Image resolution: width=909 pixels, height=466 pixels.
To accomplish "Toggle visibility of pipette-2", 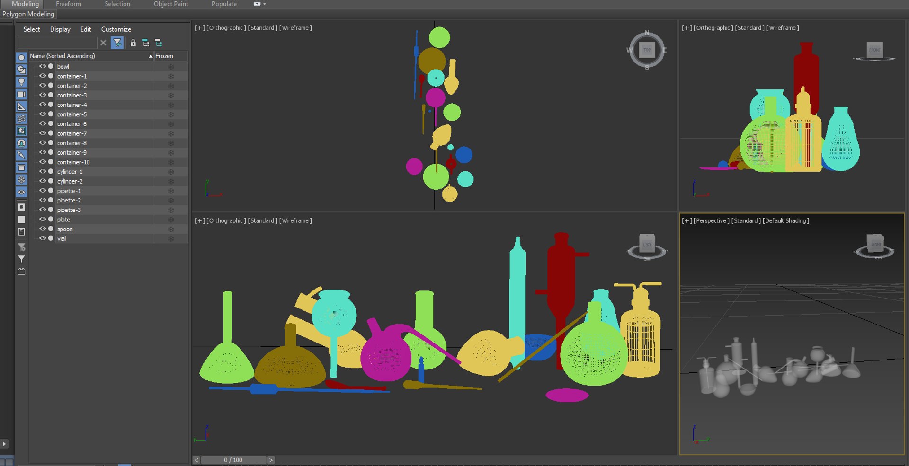I will point(43,200).
